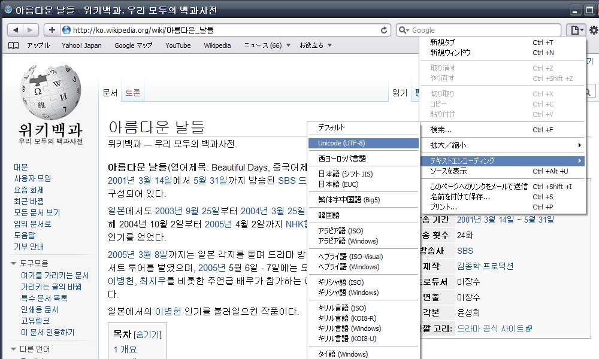Select デフォルト encoding

coord(364,127)
